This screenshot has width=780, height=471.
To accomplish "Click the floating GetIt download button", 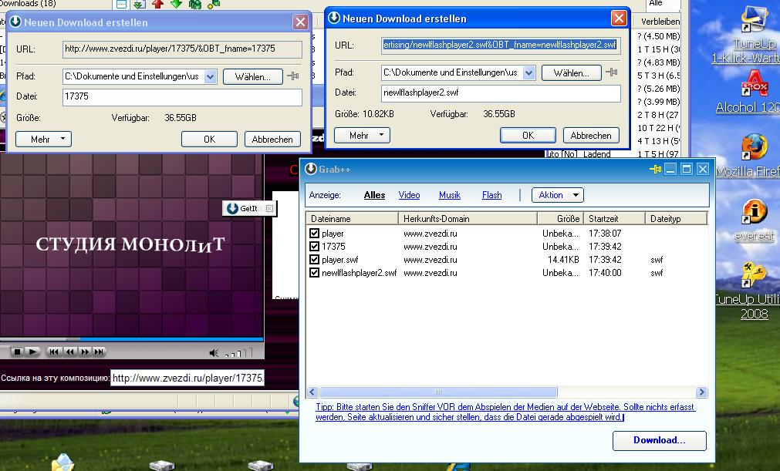I will coord(243,208).
